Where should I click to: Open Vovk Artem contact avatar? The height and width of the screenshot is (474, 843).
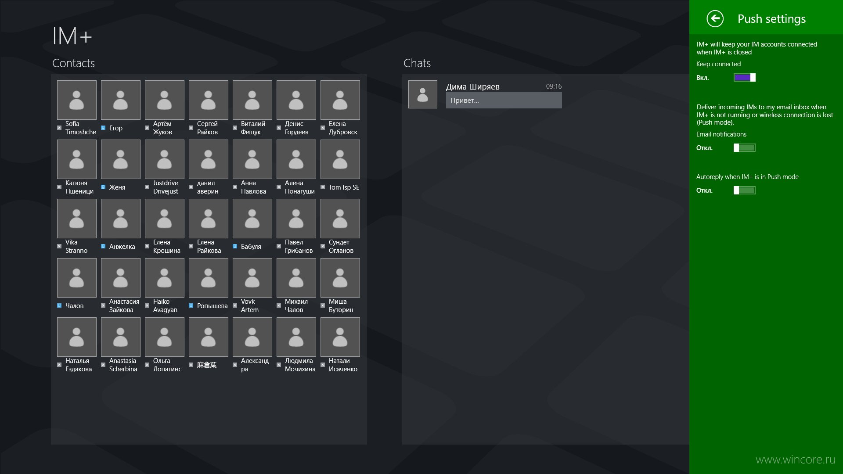pyautogui.click(x=252, y=278)
